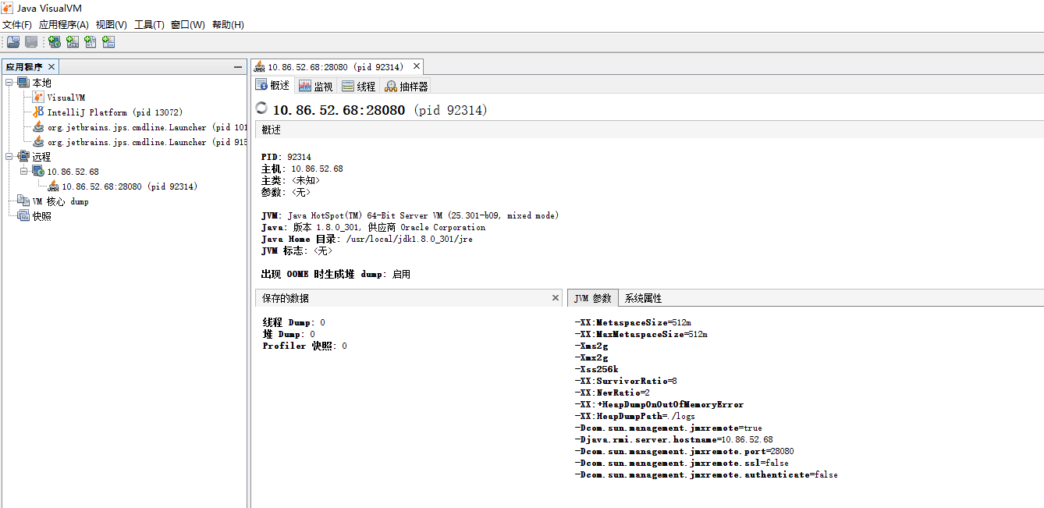Click the JMX icon beside 10.86.52.68:28080 in the tree
Viewport: 1044px width, 508px height.
[53, 187]
